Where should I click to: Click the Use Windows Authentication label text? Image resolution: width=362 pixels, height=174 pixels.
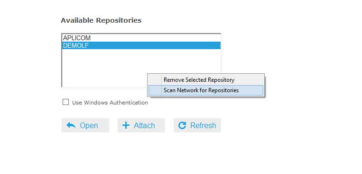(x=110, y=103)
